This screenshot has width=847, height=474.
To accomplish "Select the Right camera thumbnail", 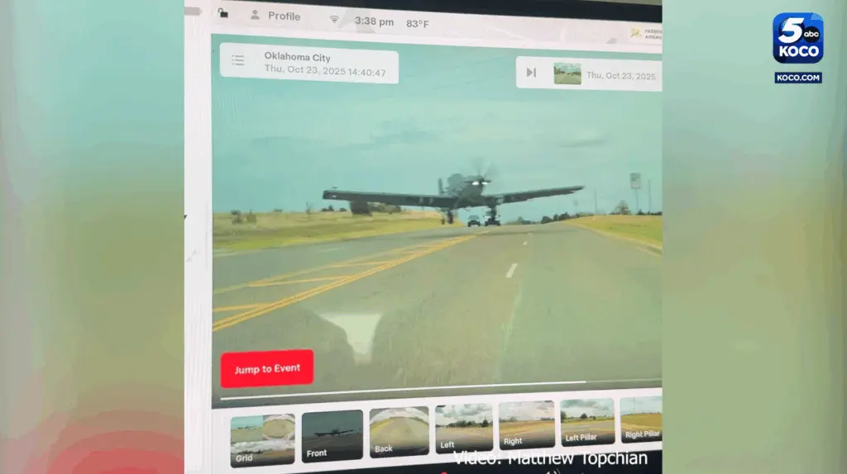I will (526, 424).
